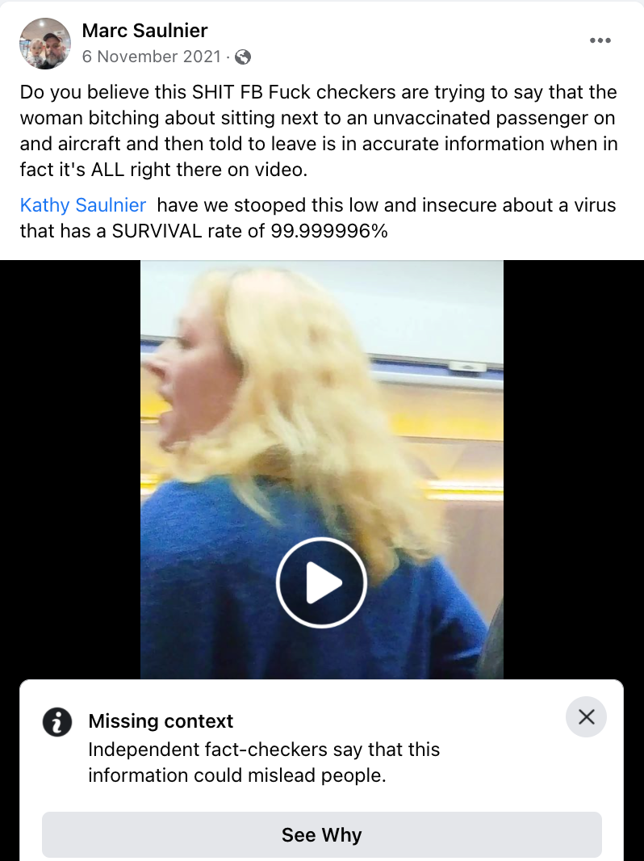Image resolution: width=644 pixels, height=861 pixels.
Task: Click the black area left of video
Action: click(x=70, y=469)
